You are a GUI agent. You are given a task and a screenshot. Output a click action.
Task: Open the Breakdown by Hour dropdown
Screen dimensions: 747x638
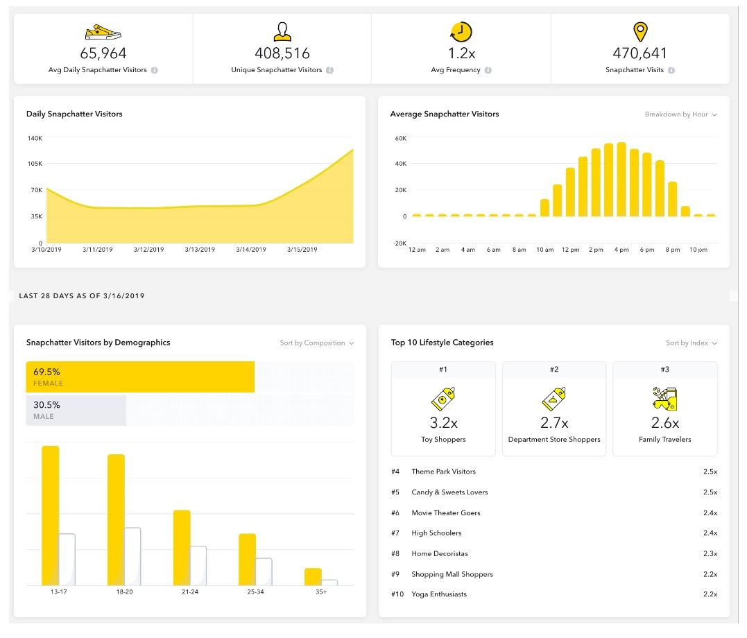click(x=680, y=114)
